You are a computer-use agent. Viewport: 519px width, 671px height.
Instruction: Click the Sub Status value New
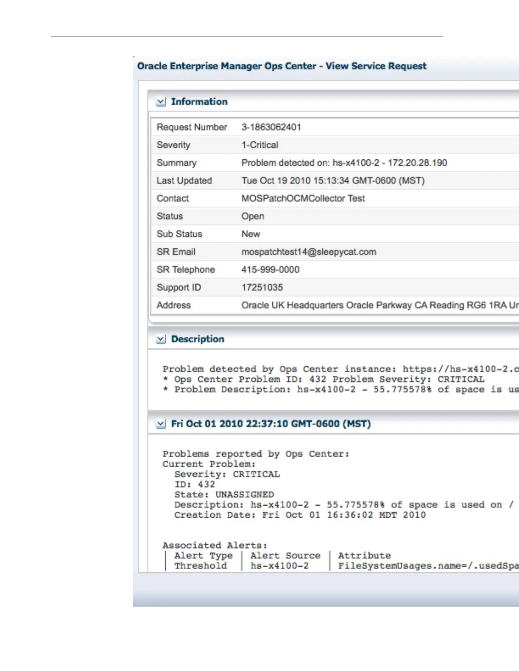(x=251, y=234)
